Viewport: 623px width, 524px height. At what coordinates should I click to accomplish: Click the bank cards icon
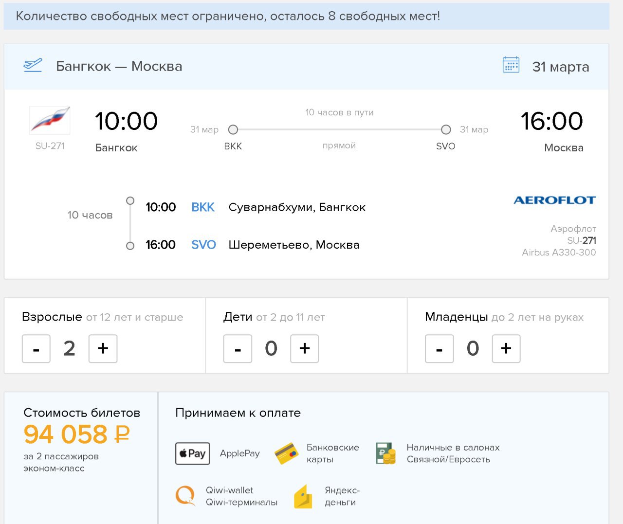pos(287,453)
